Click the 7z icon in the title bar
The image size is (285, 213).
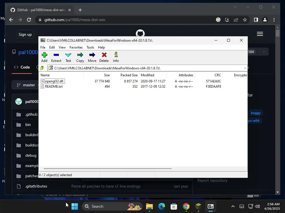pyautogui.click(x=43, y=40)
